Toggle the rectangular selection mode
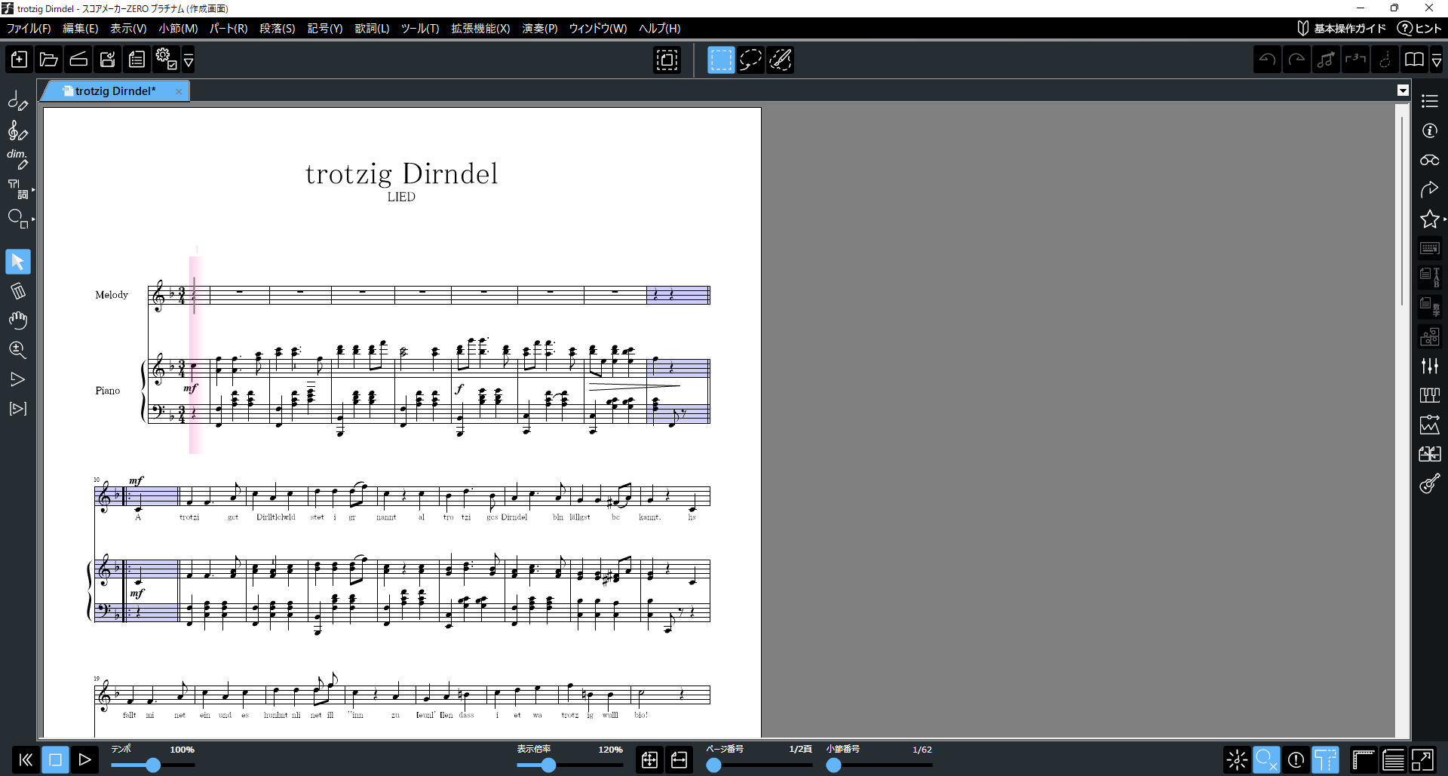1448x776 pixels. click(721, 60)
